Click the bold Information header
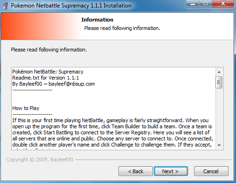The height and width of the screenshot is (183, 236). [x=97, y=20]
